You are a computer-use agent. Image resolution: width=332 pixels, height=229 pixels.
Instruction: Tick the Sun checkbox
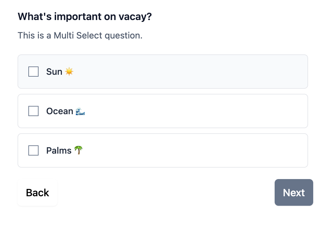click(33, 72)
